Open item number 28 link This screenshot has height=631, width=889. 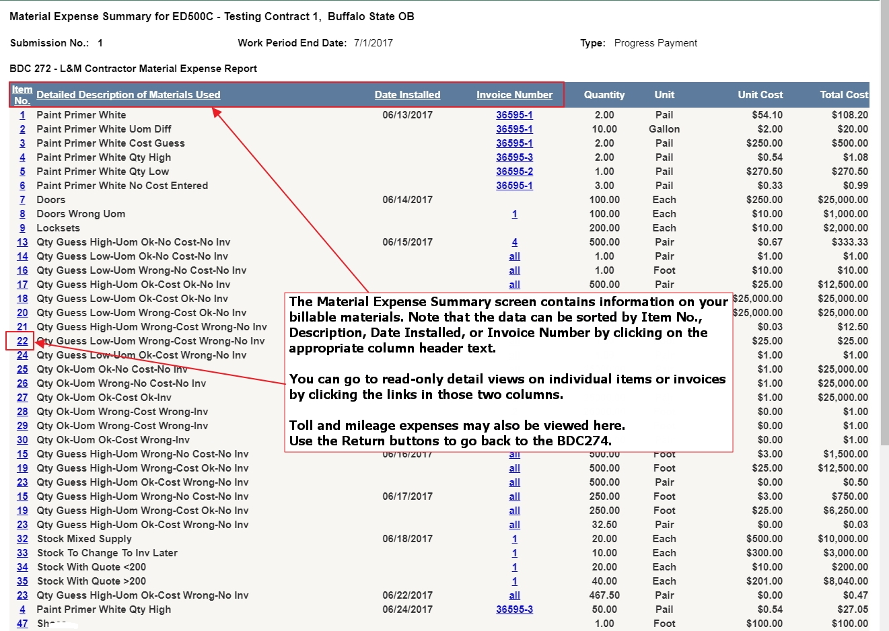click(22, 412)
